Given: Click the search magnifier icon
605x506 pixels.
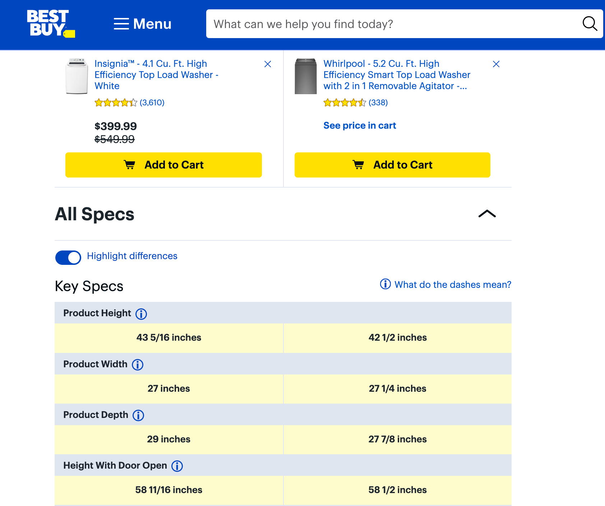Looking at the screenshot, I should [x=589, y=24].
